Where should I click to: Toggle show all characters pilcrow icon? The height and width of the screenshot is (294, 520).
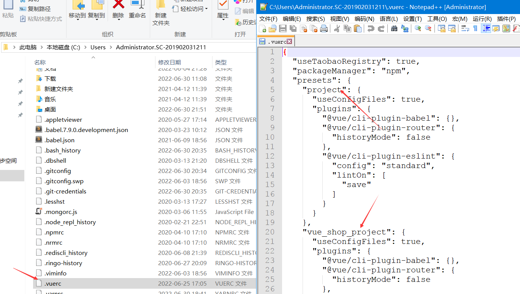pyautogui.click(x=475, y=28)
